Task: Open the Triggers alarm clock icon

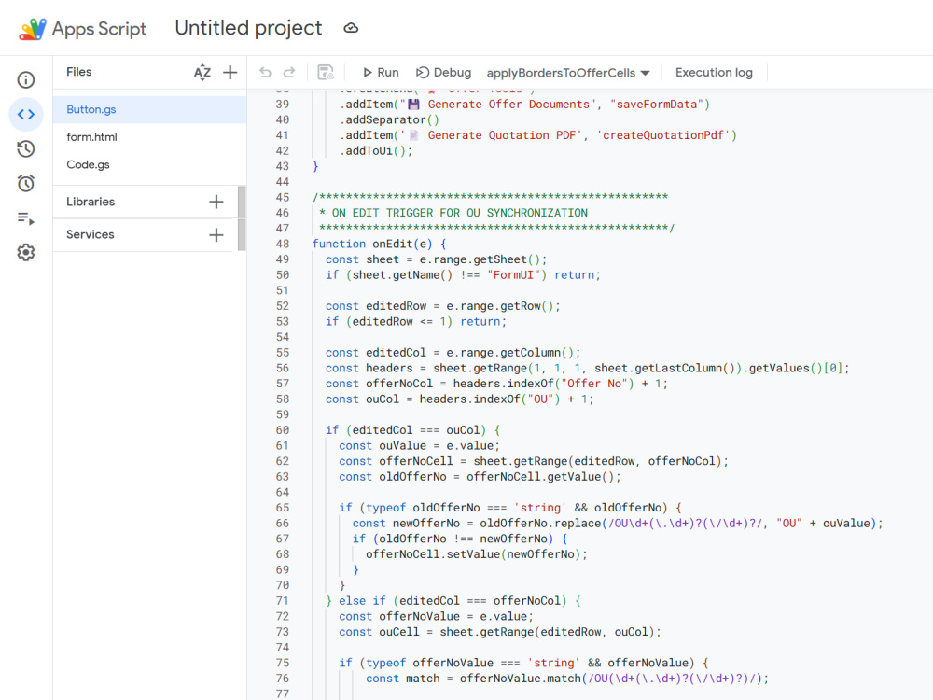Action: tap(25, 183)
